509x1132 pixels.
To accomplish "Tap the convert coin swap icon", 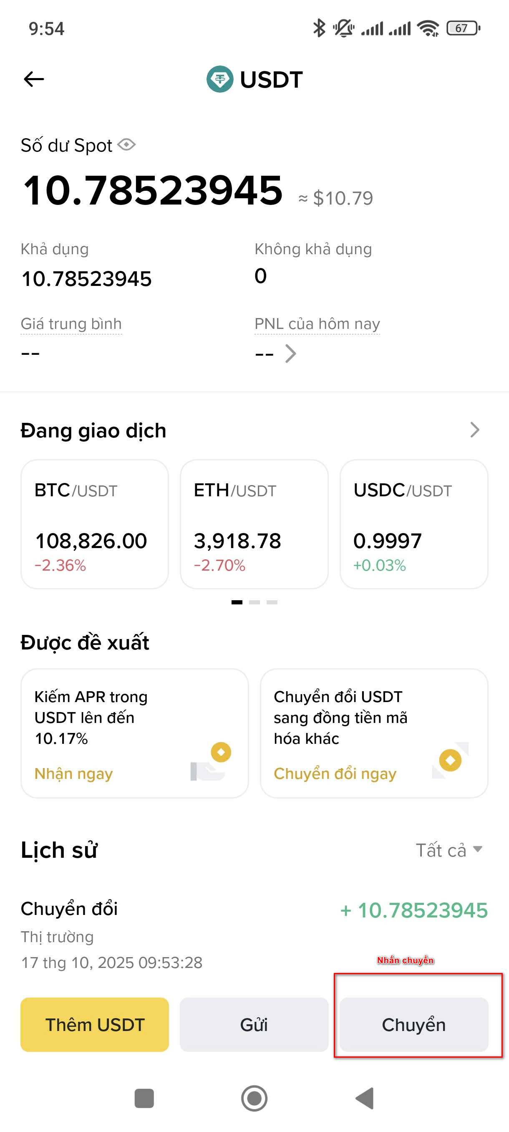I will pyautogui.click(x=451, y=760).
